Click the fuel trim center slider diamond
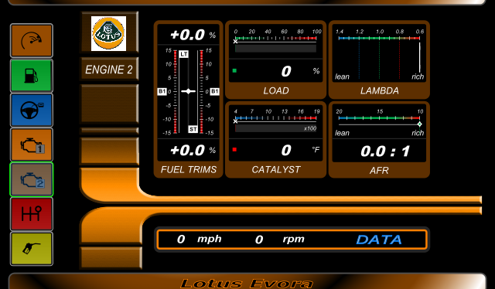 pos(189,91)
